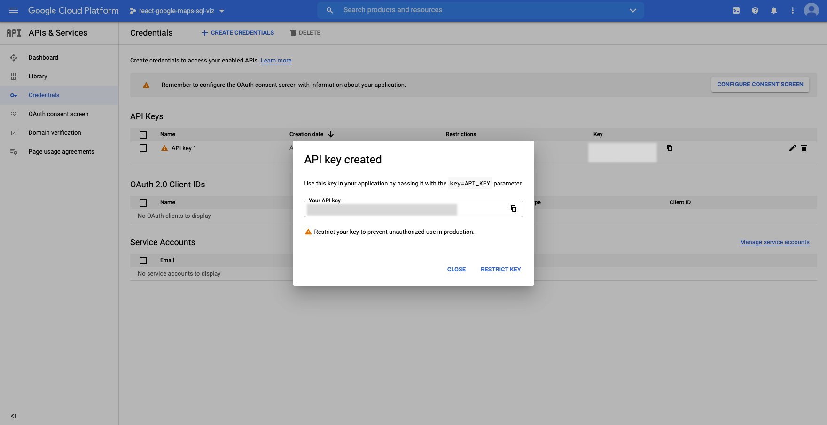Click RESTRICT KEY in the dialog

pyautogui.click(x=500, y=270)
